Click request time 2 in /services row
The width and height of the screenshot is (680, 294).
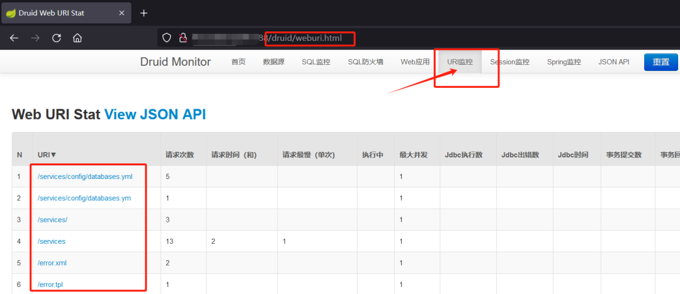point(213,242)
